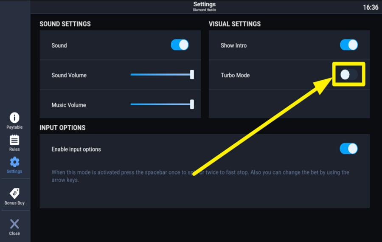Screen dimensions: 382x242
Task: Turn off the Show Intro switch
Action: coord(348,45)
